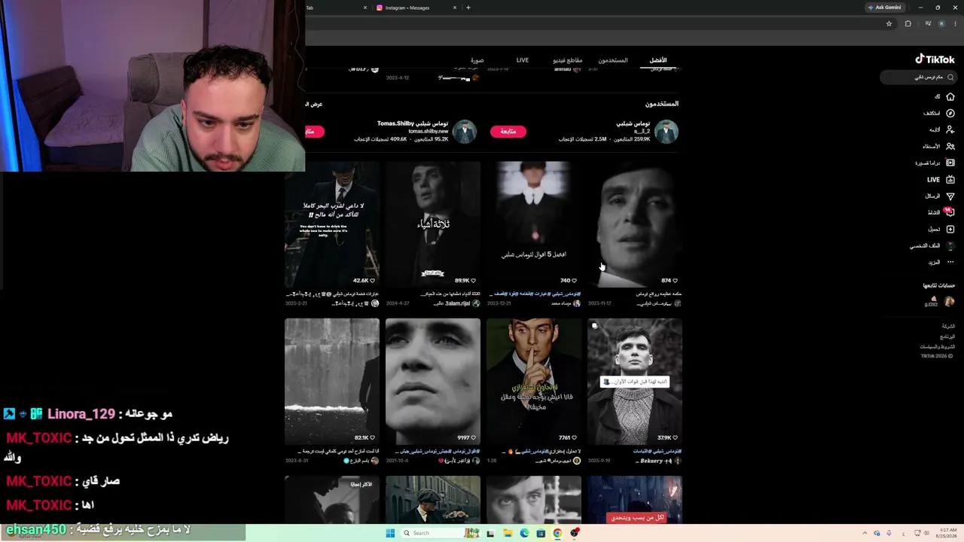
Task: Click the Upload plus icon
Action: tap(950, 229)
